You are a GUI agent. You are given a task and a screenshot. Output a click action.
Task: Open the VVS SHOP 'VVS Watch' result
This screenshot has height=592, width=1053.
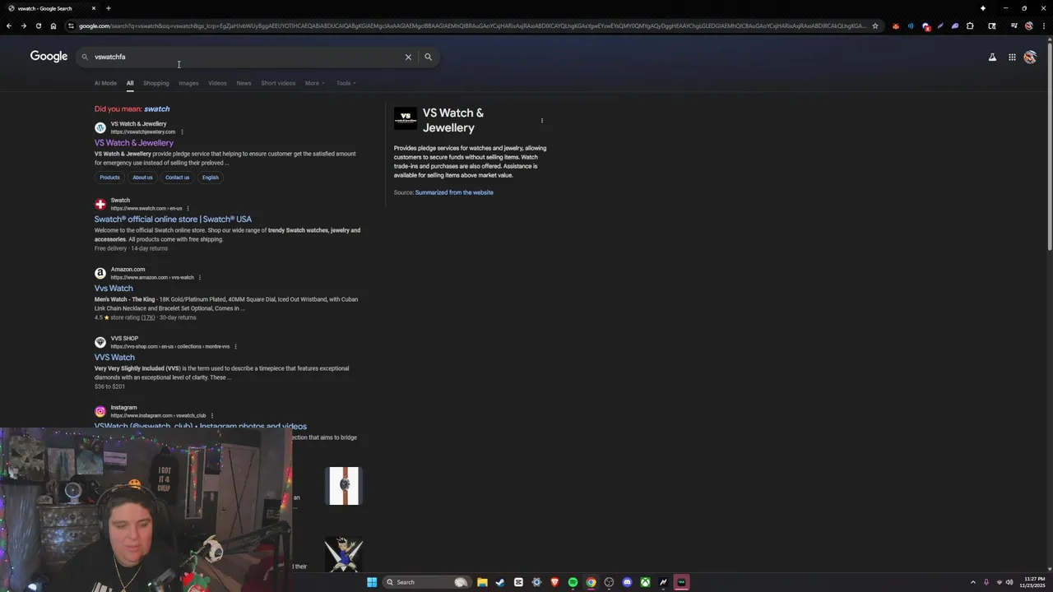(x=114, y=358)
